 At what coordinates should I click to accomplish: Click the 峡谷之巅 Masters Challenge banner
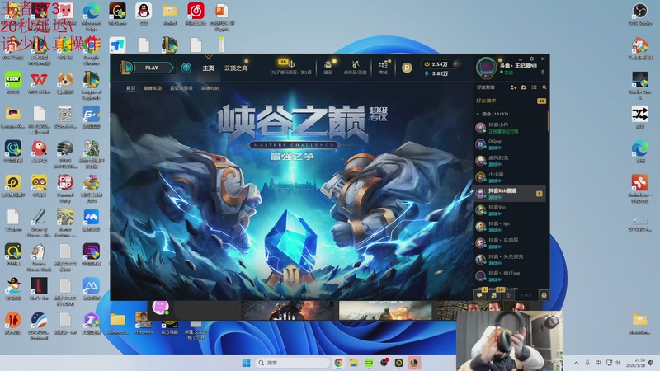coord(292,190)
